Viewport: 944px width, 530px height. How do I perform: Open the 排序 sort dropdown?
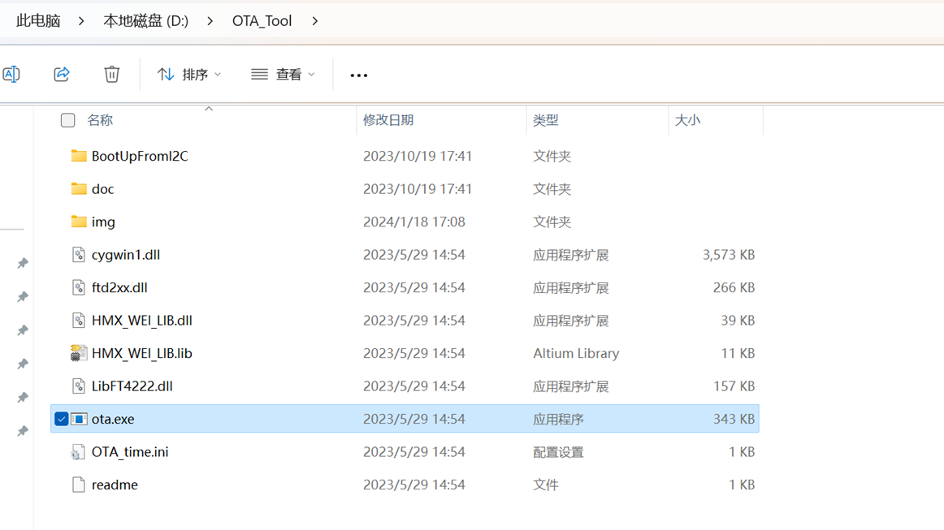(x=189, y=75)
